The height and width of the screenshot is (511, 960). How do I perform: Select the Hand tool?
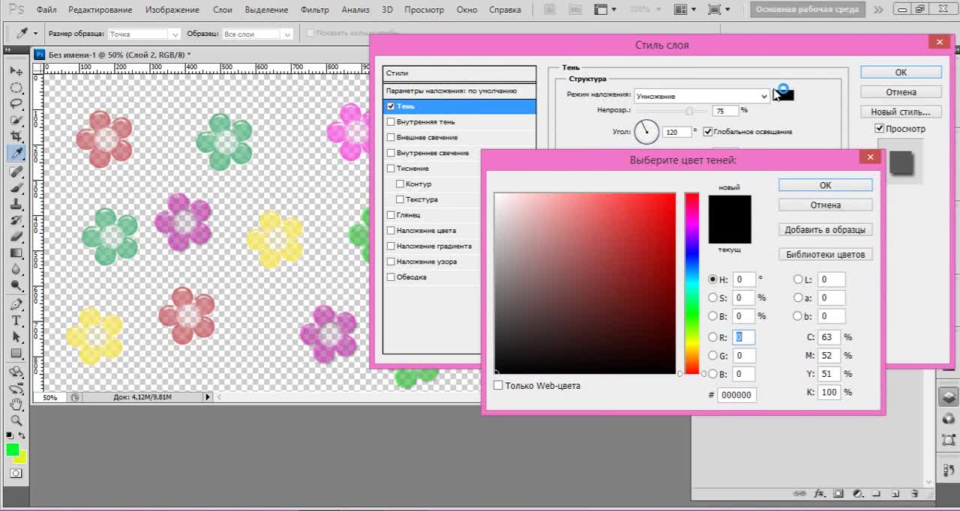coord(16,405)
